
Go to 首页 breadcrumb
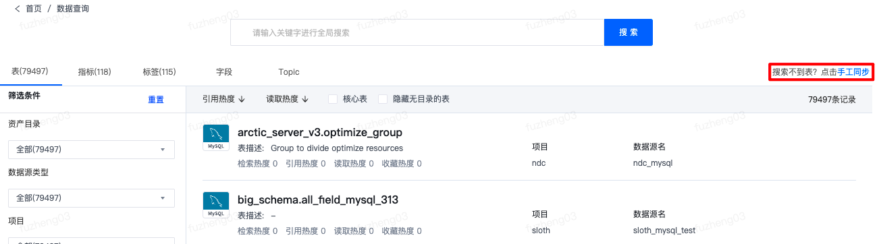coord(34,9)
